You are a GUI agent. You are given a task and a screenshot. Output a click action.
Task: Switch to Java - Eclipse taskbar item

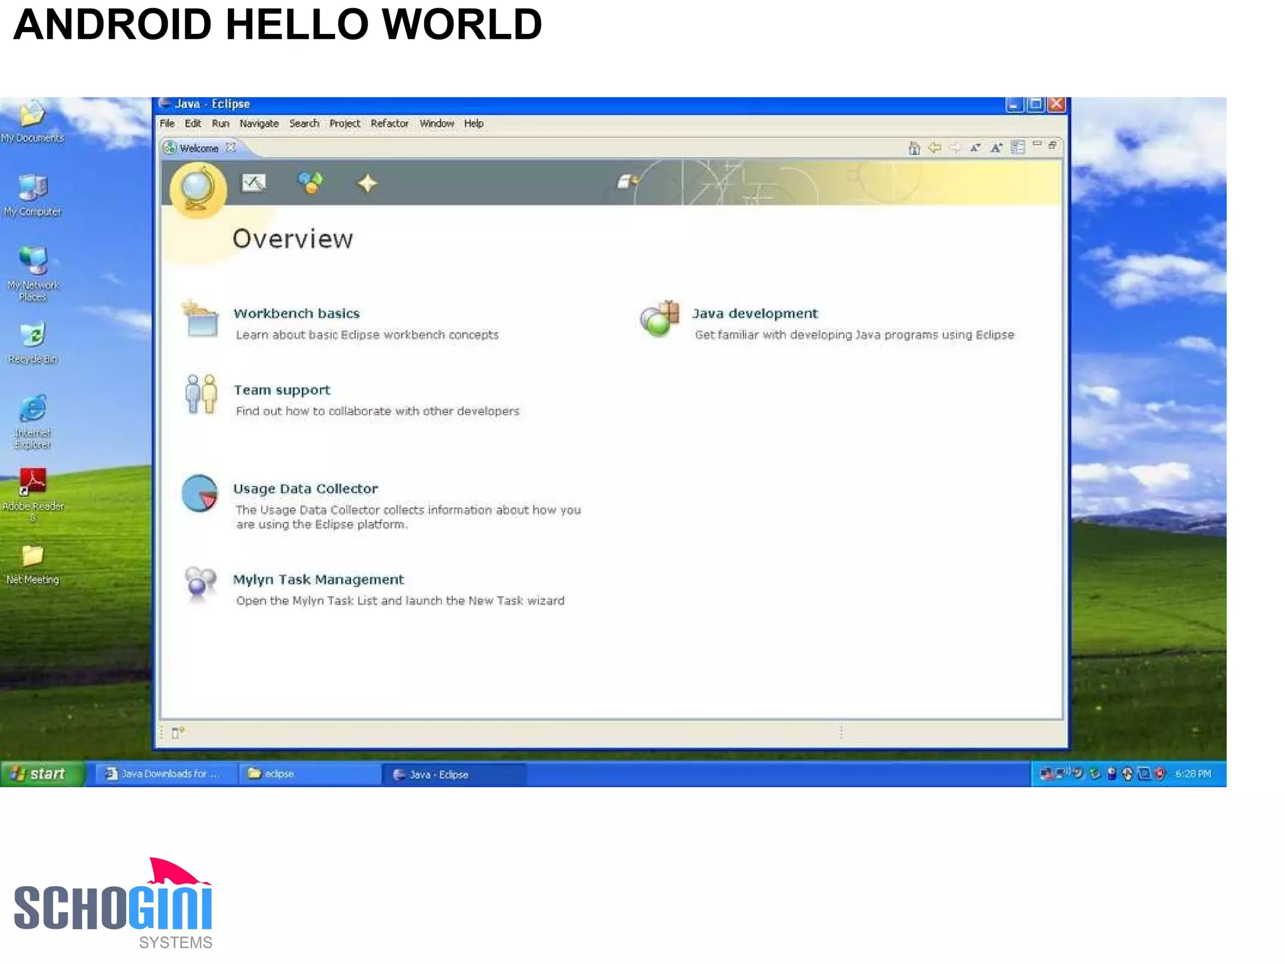coord(454,774)
